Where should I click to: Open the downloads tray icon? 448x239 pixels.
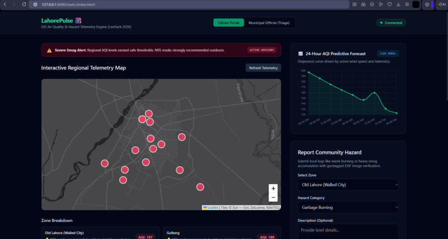[399, 4]
